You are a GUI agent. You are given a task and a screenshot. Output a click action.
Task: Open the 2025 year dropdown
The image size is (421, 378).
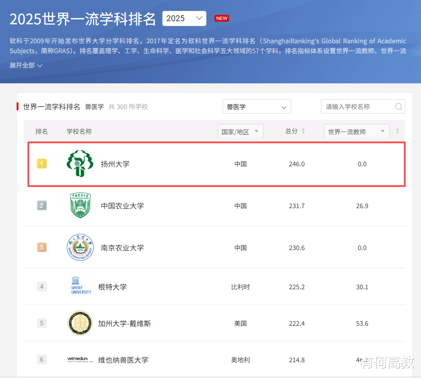click(184, 18)
